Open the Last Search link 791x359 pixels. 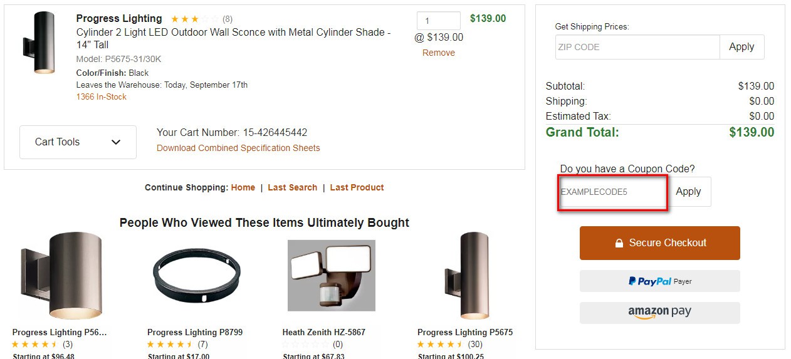click(x=292, y=187)
